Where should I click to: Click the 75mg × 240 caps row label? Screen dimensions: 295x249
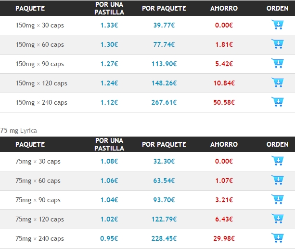[x=39, y=238]
